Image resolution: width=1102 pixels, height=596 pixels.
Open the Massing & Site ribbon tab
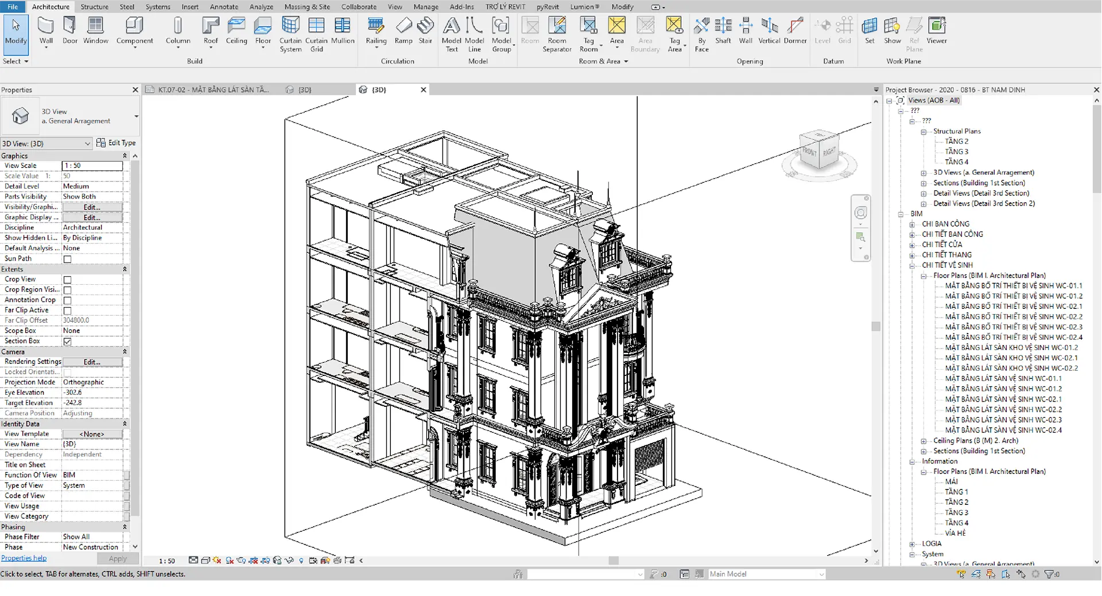click(x=307, y=7)
